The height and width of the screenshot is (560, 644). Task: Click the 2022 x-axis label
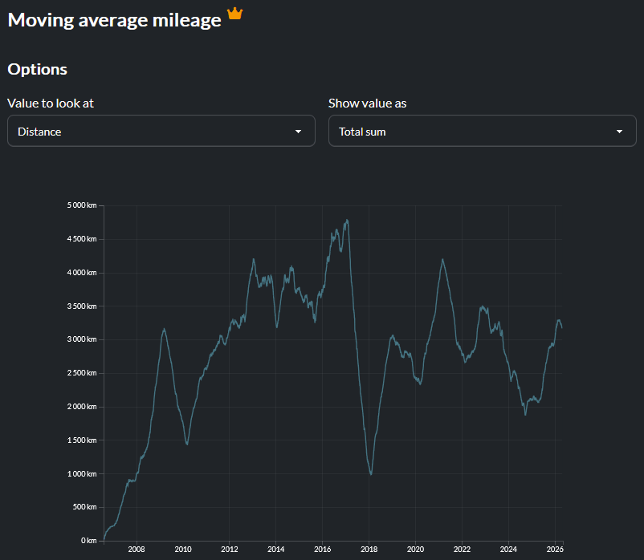point(462,550)
